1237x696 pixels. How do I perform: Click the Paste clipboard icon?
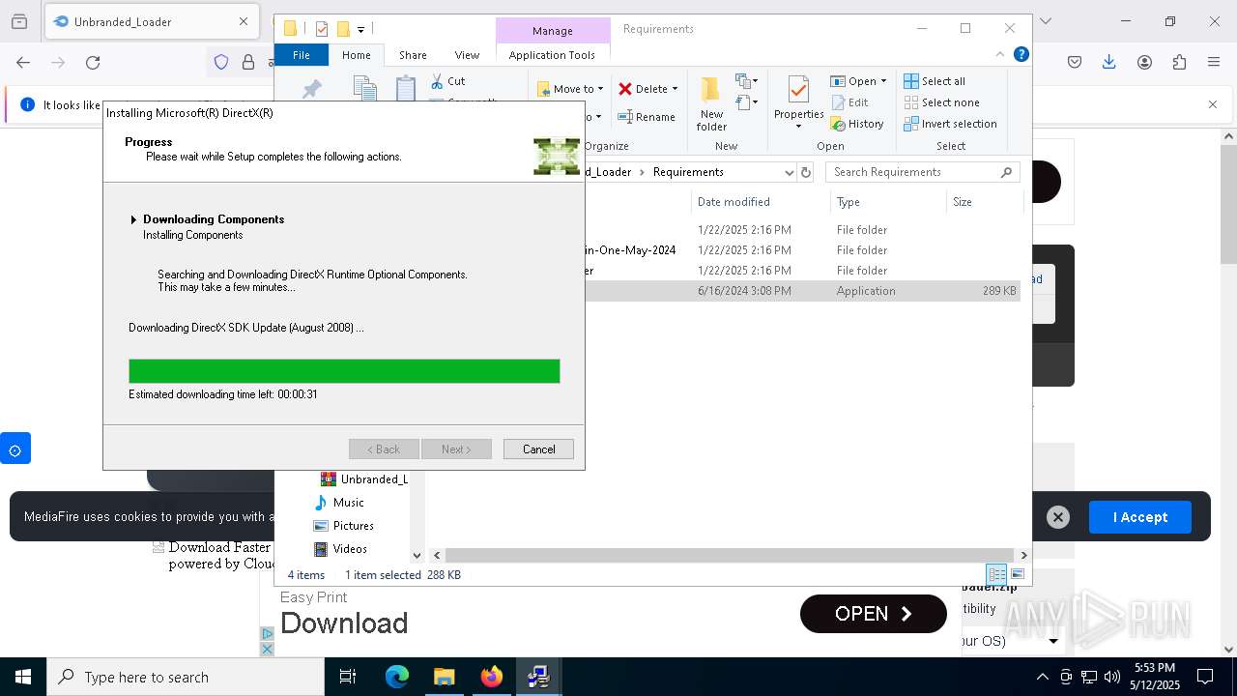coord(406,88)
